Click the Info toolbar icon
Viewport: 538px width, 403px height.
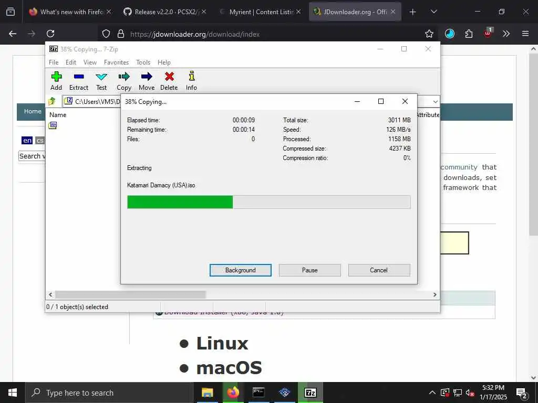point(191,81)
